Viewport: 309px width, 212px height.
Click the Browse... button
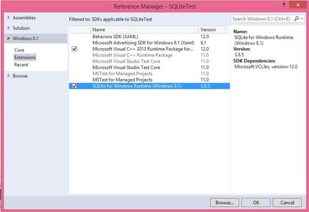(224, 202)
